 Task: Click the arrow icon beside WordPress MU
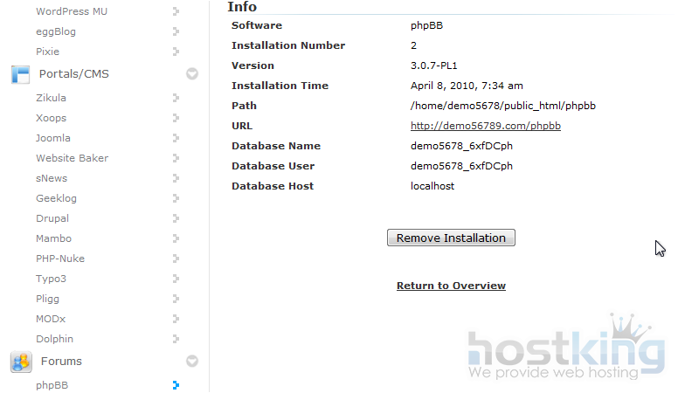tap(176, 11)
